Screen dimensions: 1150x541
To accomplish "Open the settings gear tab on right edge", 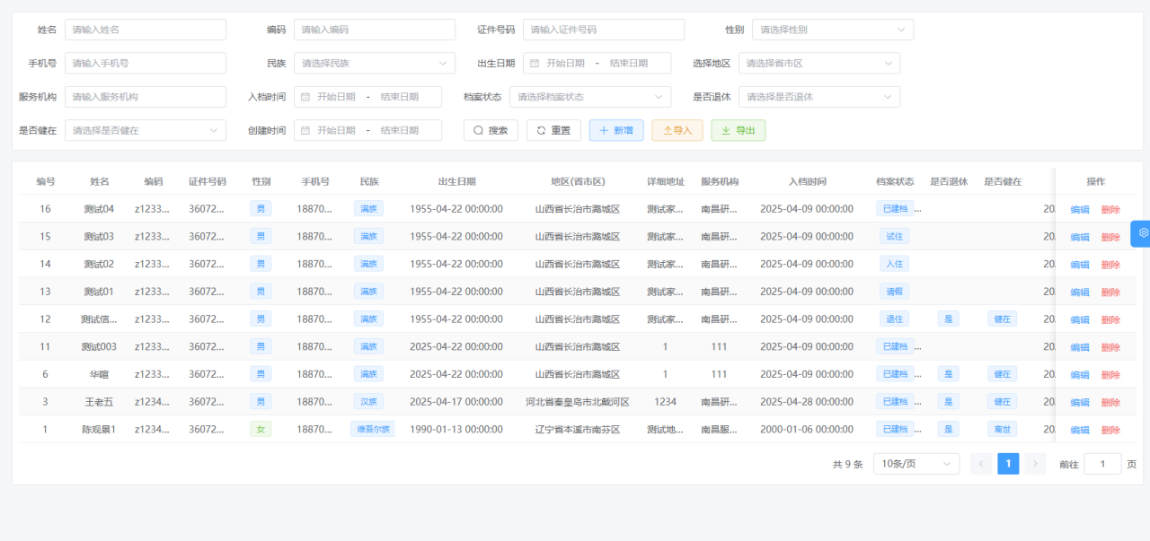I will (x=1142, y=232).
